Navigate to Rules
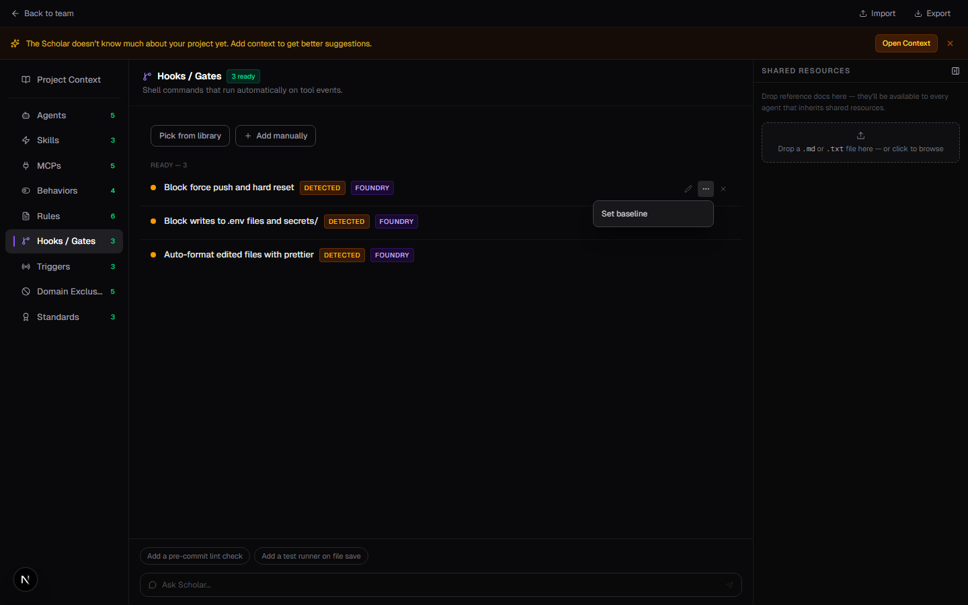The width and height of the screenshot is (968, 605). pyautogui.click(x=64, y=216)
